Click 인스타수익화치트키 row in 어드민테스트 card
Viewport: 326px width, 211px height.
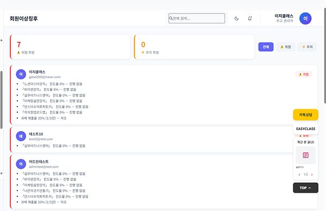click(55, 196)
